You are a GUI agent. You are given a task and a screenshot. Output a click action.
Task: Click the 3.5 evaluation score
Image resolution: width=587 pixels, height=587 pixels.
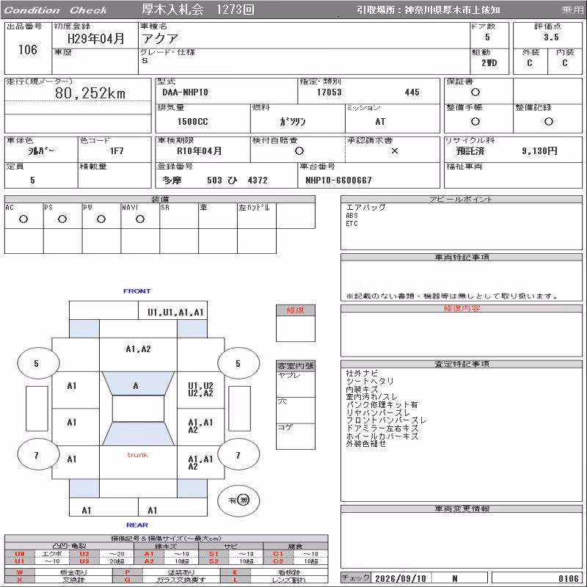coord(551,37)
